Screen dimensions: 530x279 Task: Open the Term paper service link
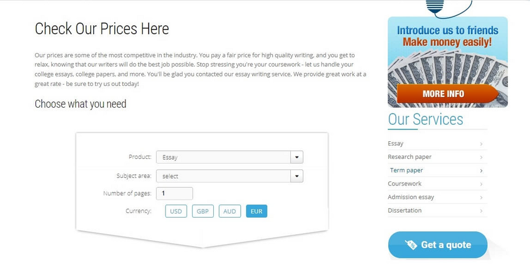pyautogui.click(x=406, y=170)
